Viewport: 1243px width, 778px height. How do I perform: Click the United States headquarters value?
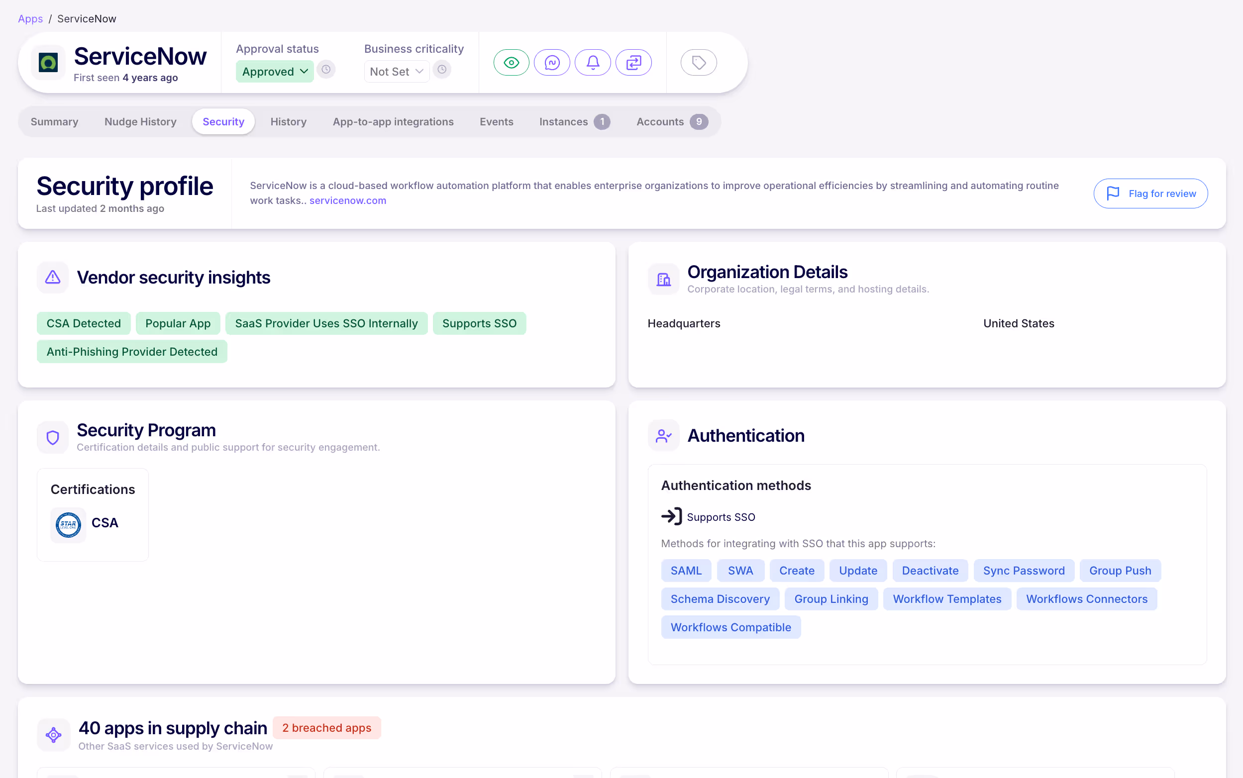click(x=1019, y=323)
